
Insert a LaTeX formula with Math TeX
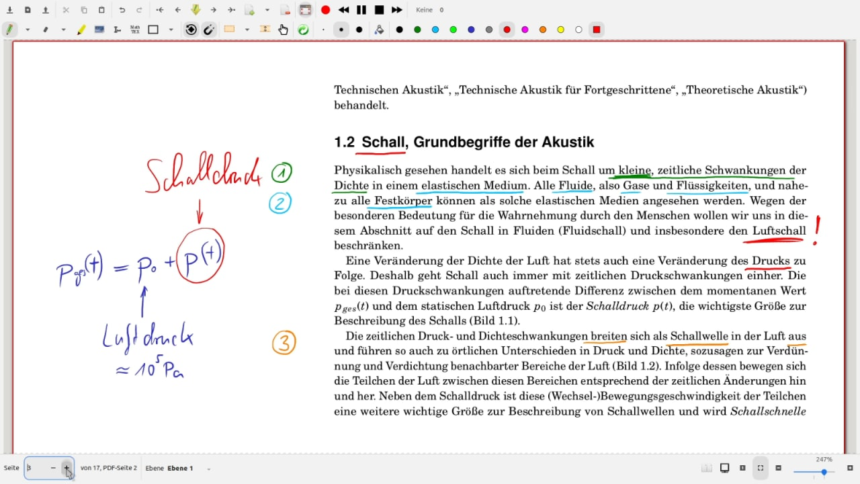[135, 30]
